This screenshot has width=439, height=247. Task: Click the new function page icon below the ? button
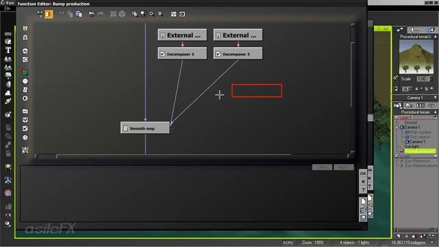coord(363,201)
